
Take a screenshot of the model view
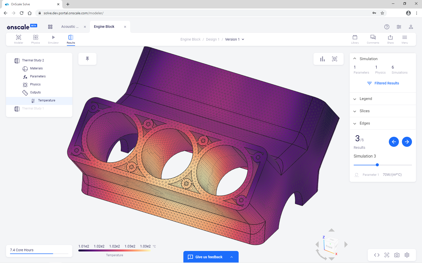coord(397,255)
